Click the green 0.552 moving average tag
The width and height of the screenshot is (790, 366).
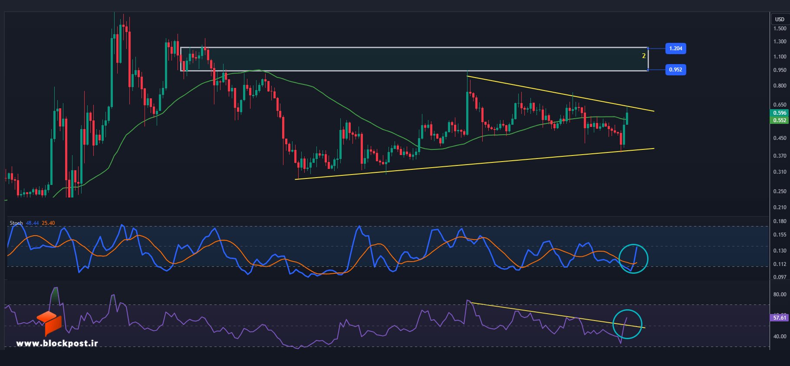coord(780,120)
